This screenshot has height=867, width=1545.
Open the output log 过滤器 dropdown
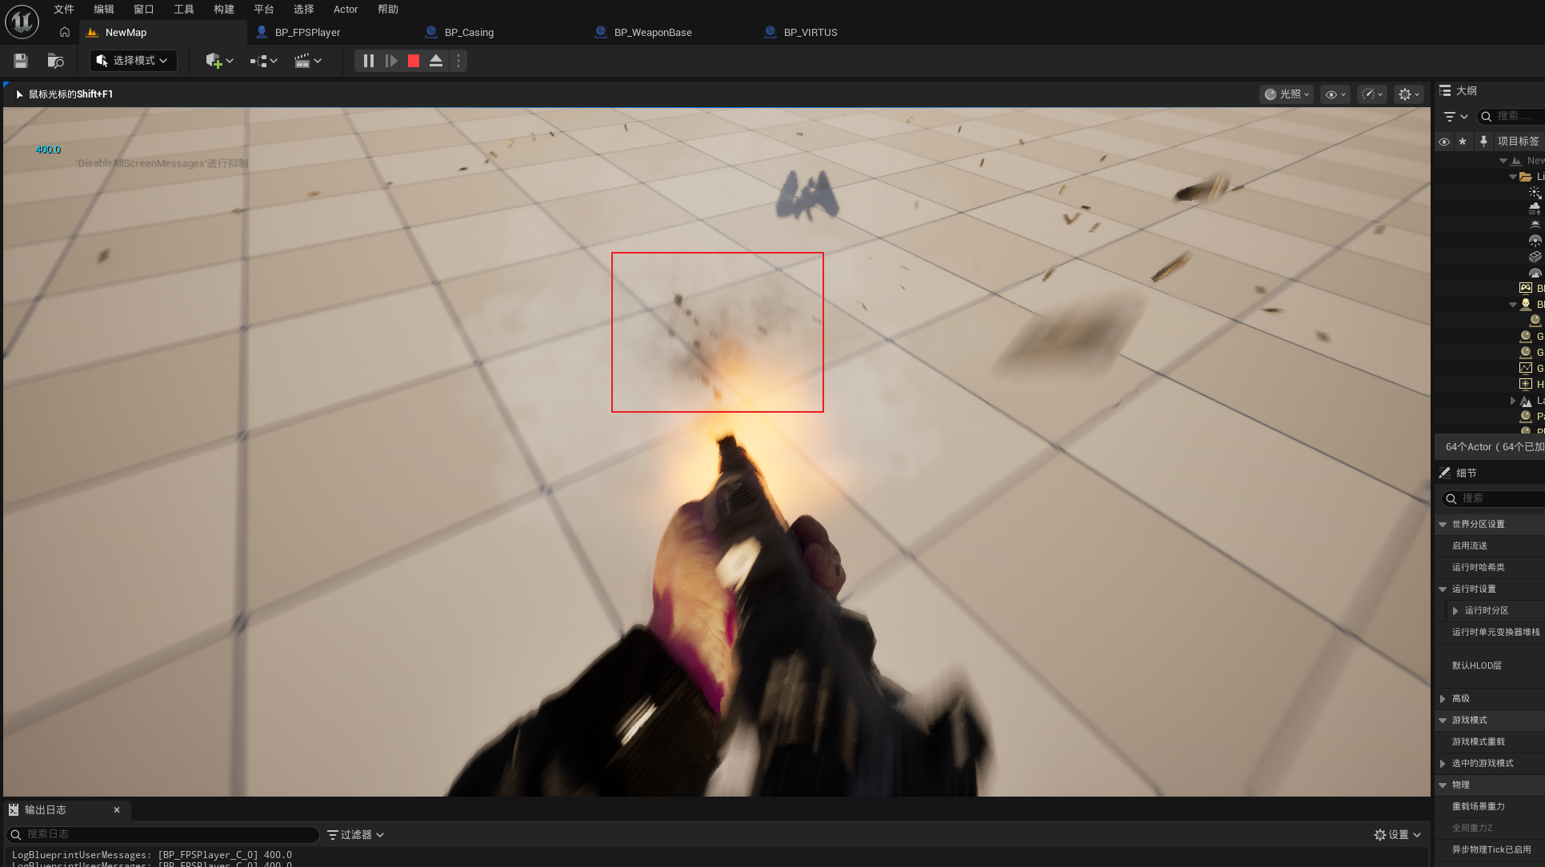tap(356, 834)
